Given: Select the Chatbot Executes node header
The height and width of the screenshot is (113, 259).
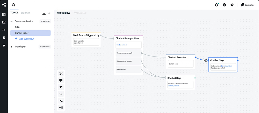Looking at the screenshot, I should pos(177,58).
